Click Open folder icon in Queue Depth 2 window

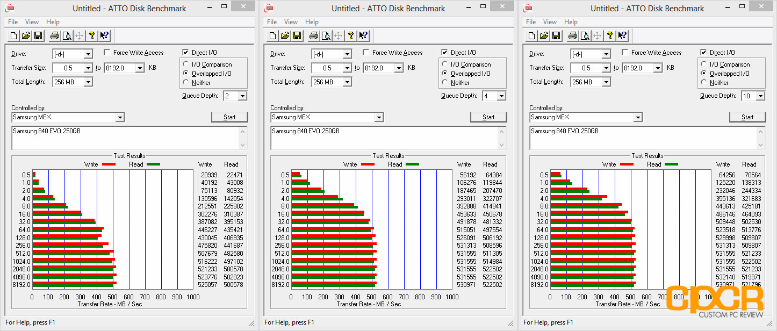click(x=26, y=36)
